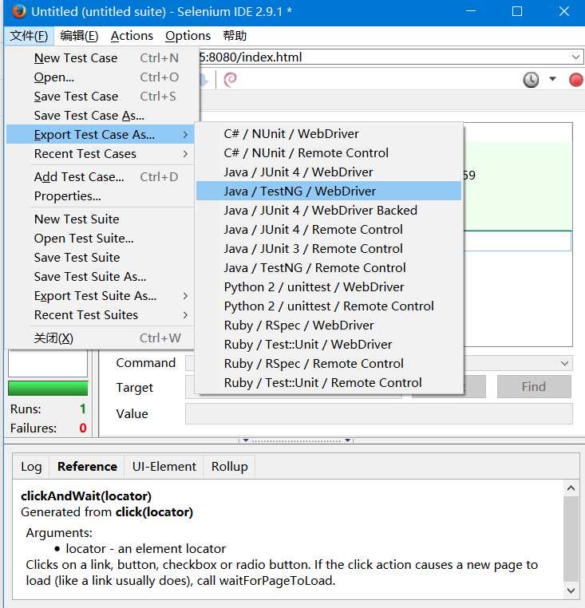This screenshot has height=608, width=585.
Task: Open the 编辑(E) menu
Action: [x=79, y=36]
